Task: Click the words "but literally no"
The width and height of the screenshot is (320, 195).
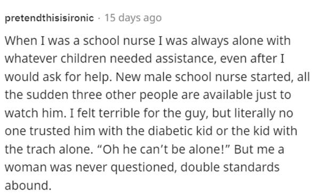Action: click(253, 113)
